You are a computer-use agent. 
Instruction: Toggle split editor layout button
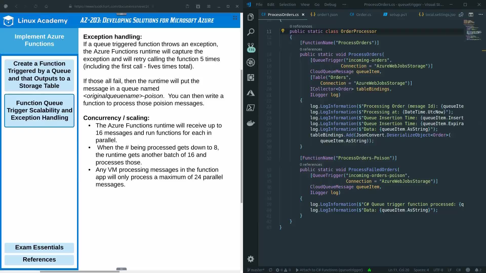[471, 15]
